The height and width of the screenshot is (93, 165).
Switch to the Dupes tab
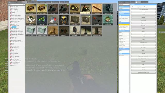pyautogui.click(x=61, y=2)
